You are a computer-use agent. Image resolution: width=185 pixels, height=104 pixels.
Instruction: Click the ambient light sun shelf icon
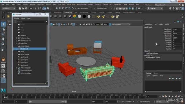tap(8, 16)
